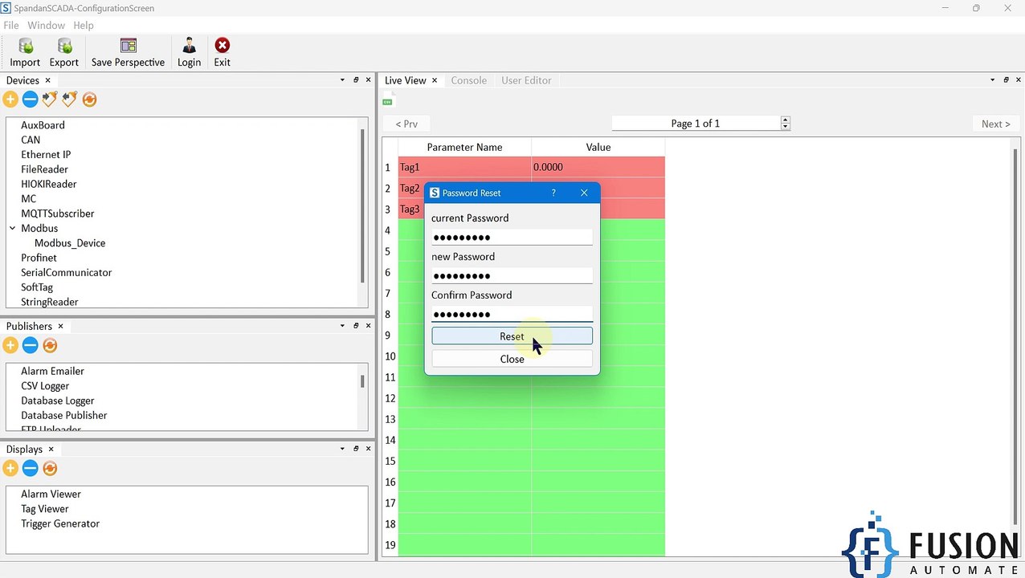Viewport: 1025px width, 578px height.
Task: Go to previous page with Prv button
Action: click(x=406, y=124)
